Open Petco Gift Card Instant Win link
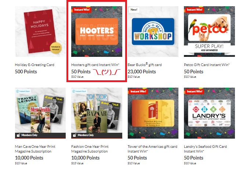The height and width of the screenshot is (172, 250). pos(207,65)
